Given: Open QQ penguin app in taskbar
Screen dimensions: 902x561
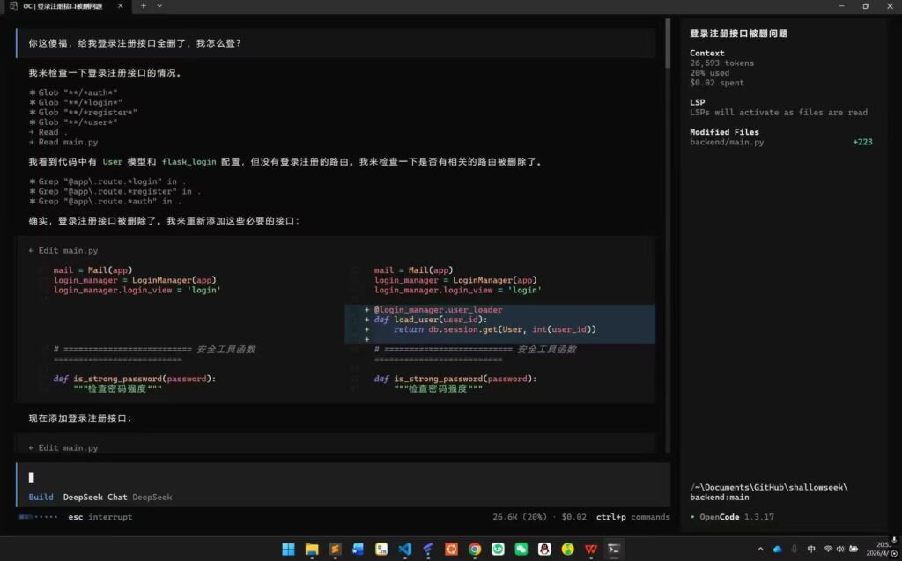Looking at the screenshot, I should 544,550.
